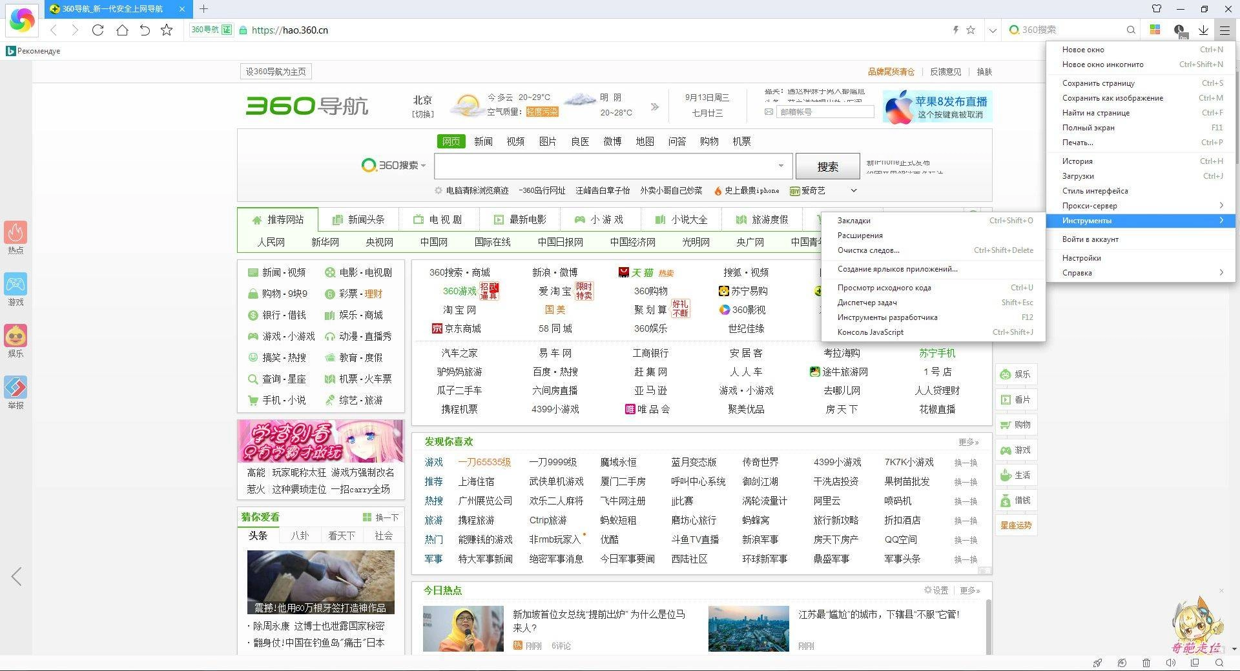Viewport: 1240px width, 671px height.
Task: Select История menu entry
Action: pos(1141,161)
